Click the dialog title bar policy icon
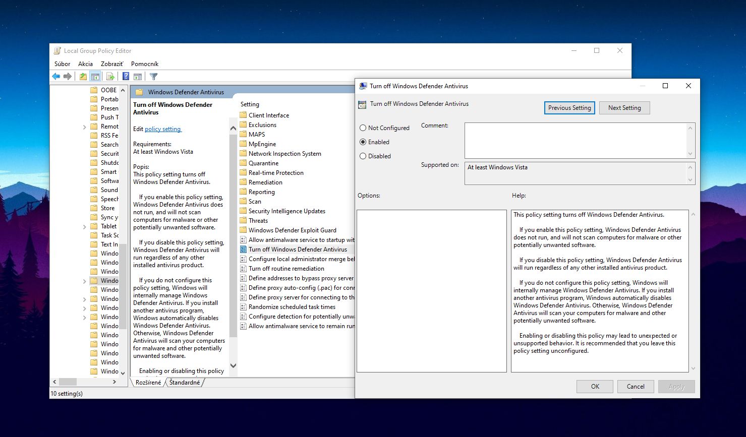The image size is (746, 437). coord(363,86)
